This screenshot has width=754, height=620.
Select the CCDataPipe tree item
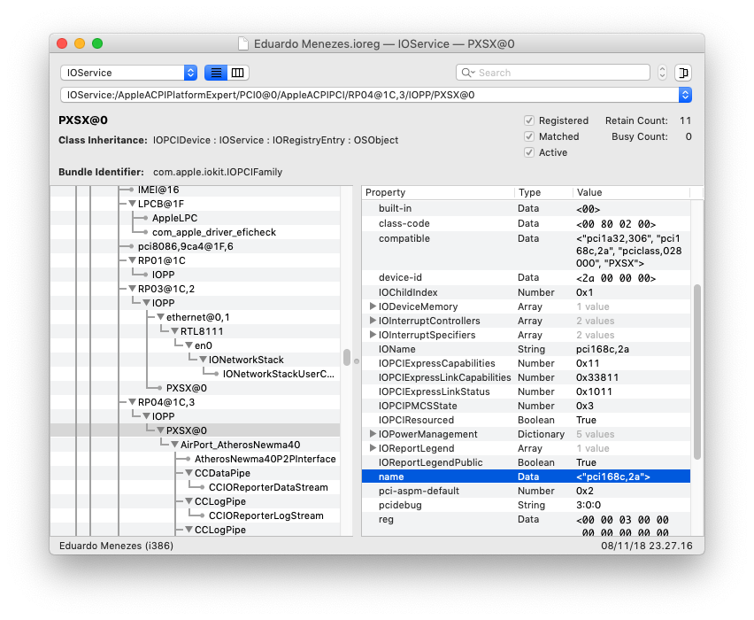point(222,473)
